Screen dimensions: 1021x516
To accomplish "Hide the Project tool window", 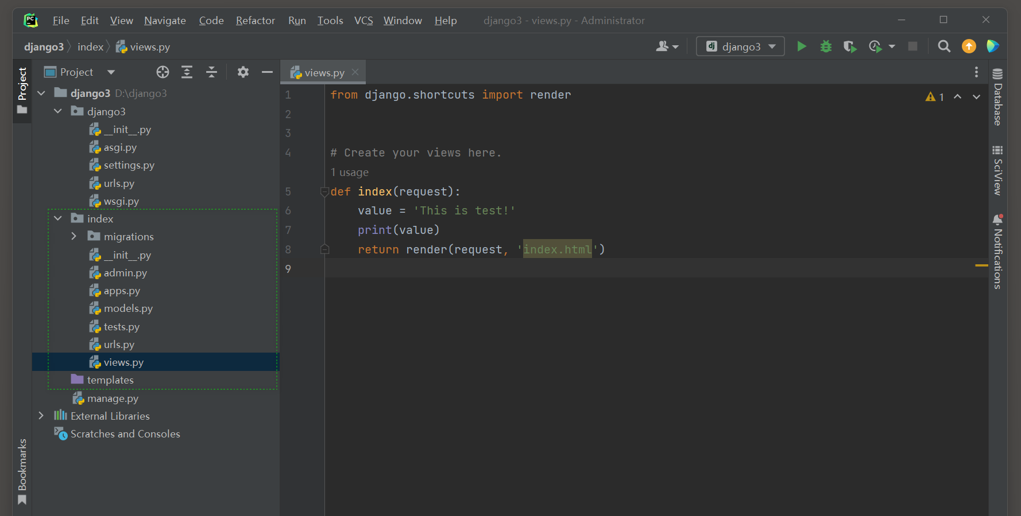I will (x=267, y=72).
